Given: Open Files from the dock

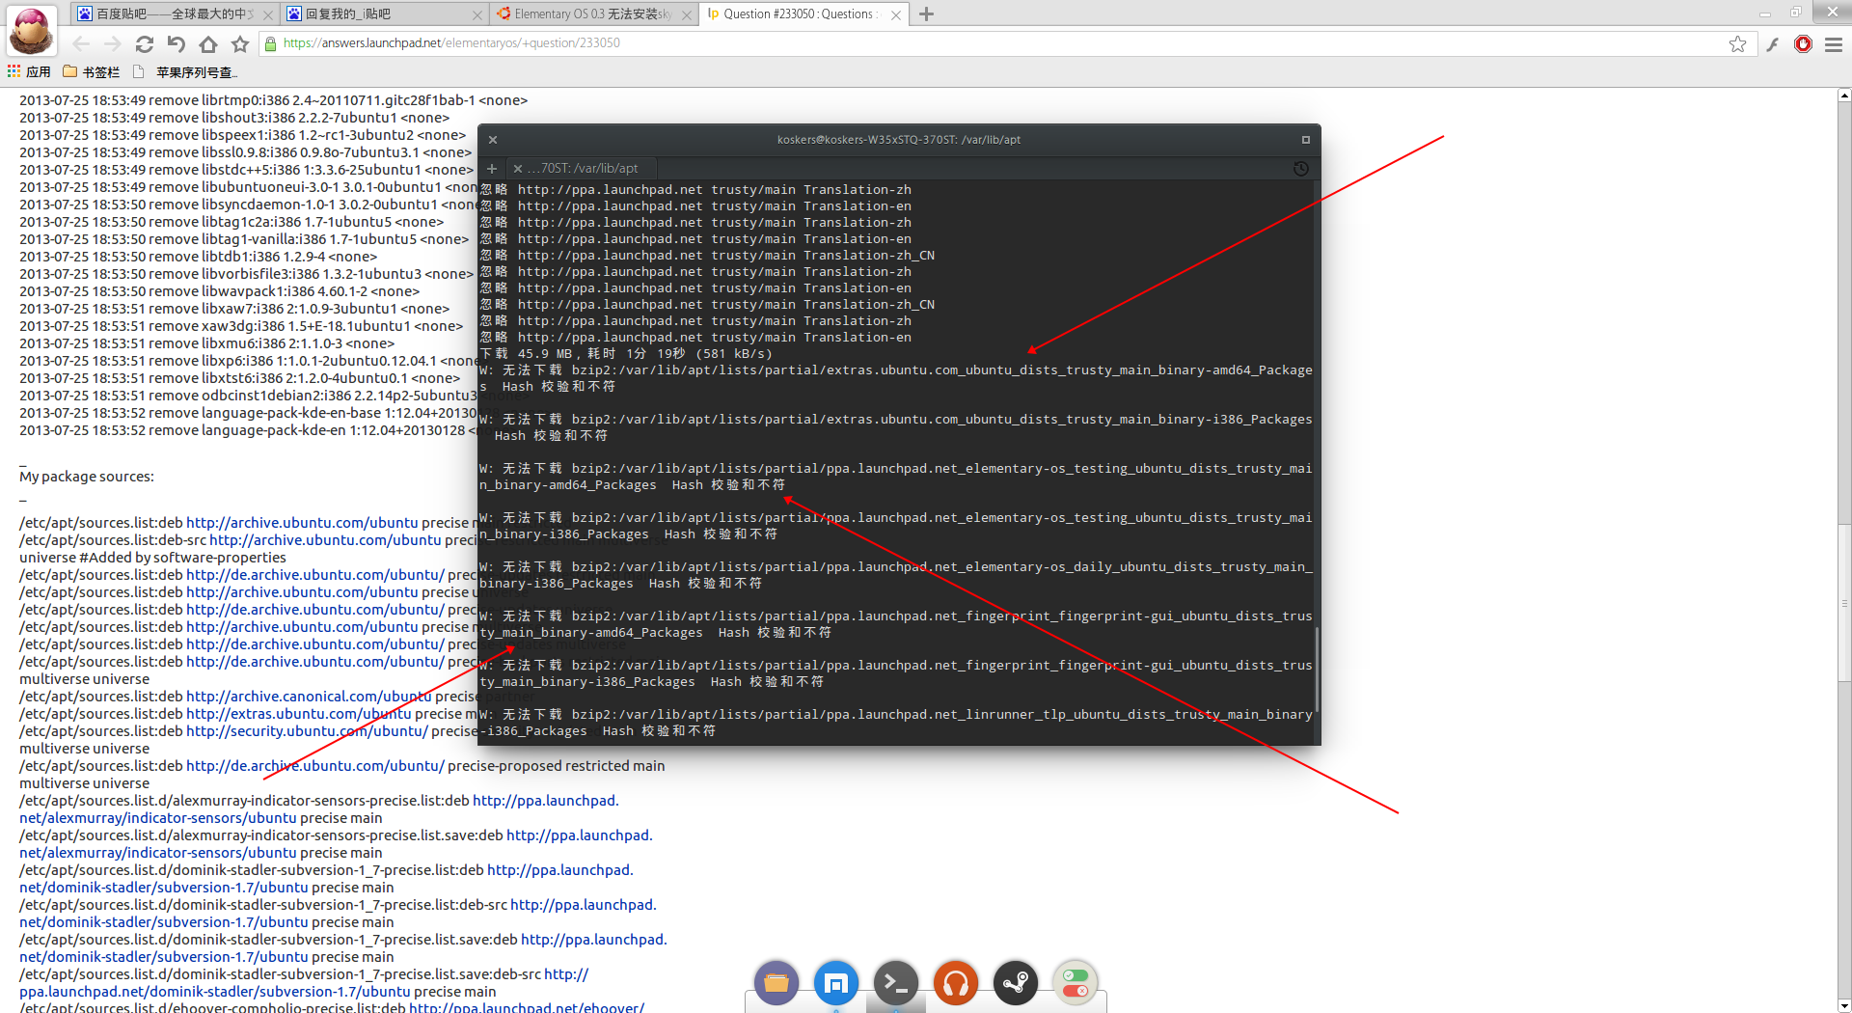Looking at the screenshot, I should coord(776,983).
